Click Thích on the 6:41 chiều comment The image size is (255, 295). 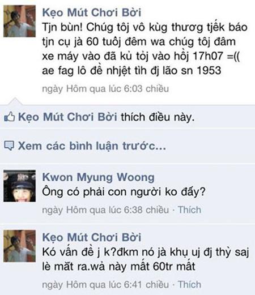(189, 284)
